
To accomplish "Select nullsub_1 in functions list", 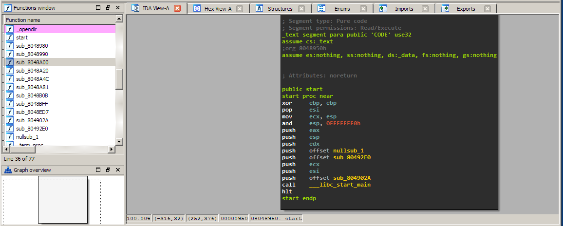I will (60, 136).
